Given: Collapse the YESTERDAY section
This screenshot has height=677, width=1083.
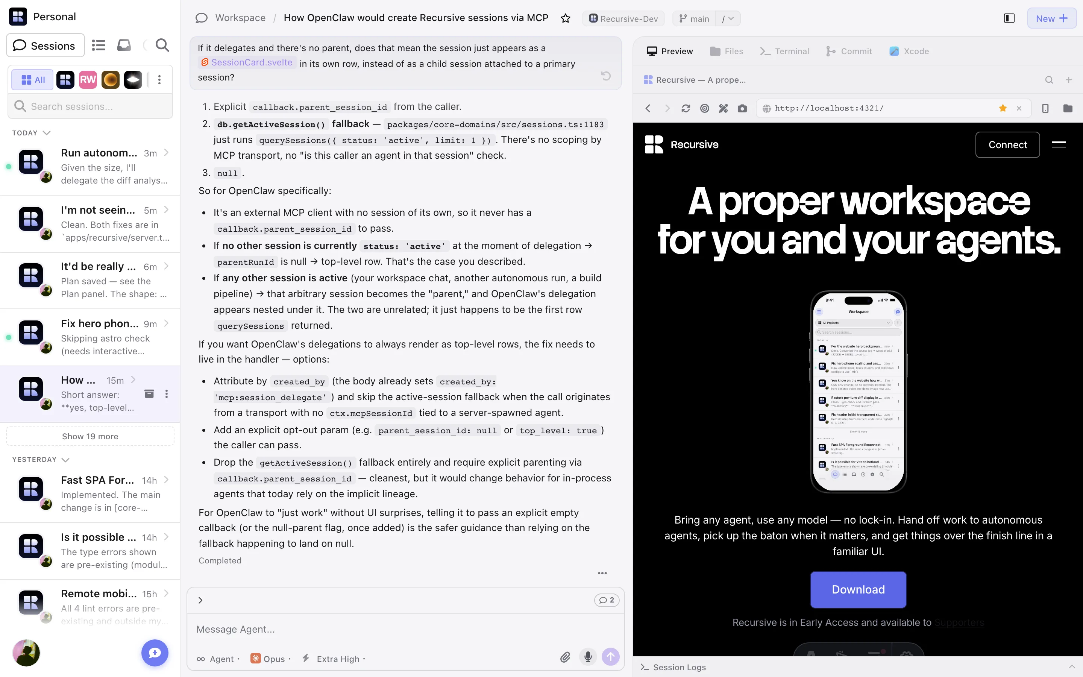Looking at the screenshot, I should (41, 459).
